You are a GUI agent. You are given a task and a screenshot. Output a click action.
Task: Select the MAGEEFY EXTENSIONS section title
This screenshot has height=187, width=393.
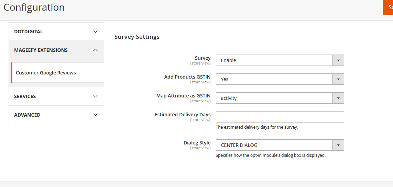click(x=41, y=50)
